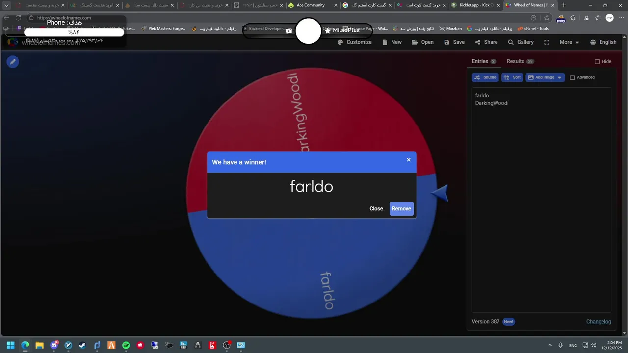Click the farldo entry line
This screenshot has width=628, height=353.
point(482,95)
